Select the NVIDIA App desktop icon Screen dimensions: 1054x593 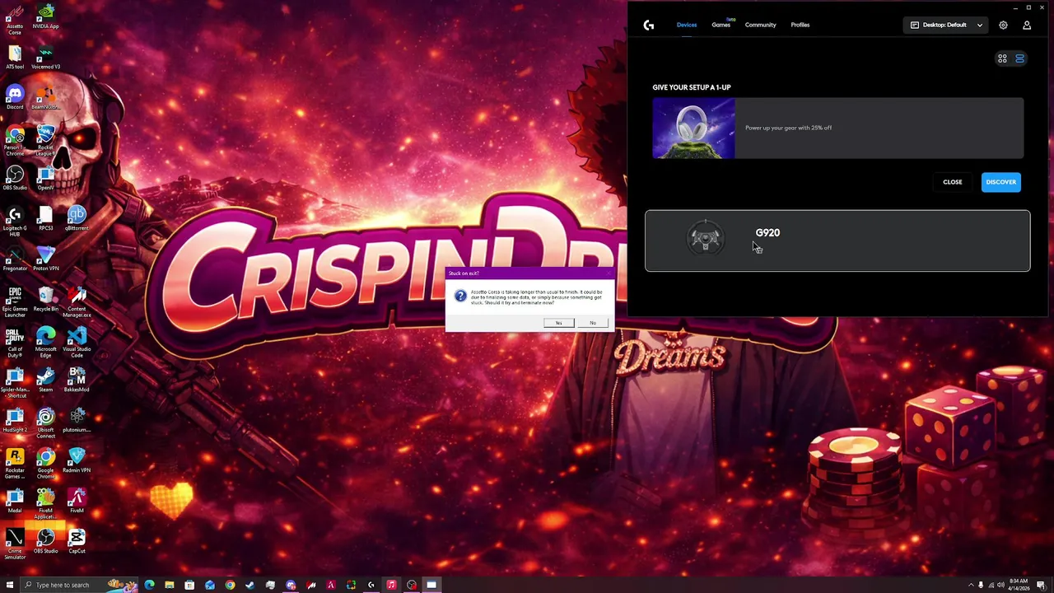pos(46,16)
